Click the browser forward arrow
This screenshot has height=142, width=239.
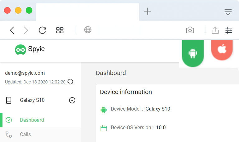point(26,30)
